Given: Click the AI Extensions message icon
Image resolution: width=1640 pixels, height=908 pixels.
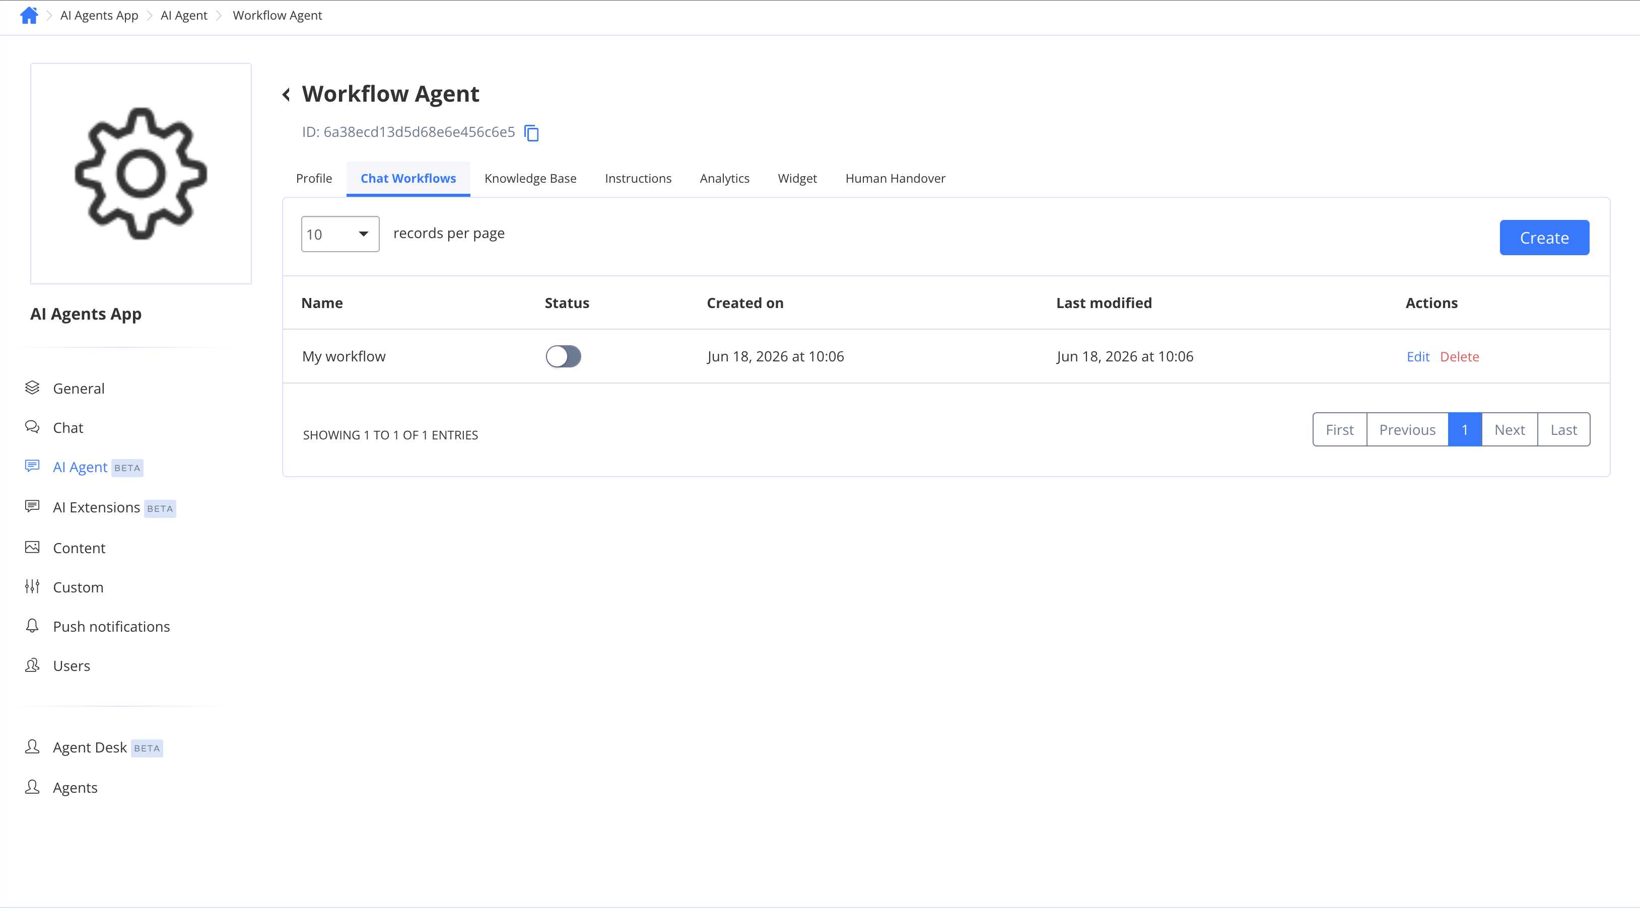Looking at the screenshot, I should 32,506.
